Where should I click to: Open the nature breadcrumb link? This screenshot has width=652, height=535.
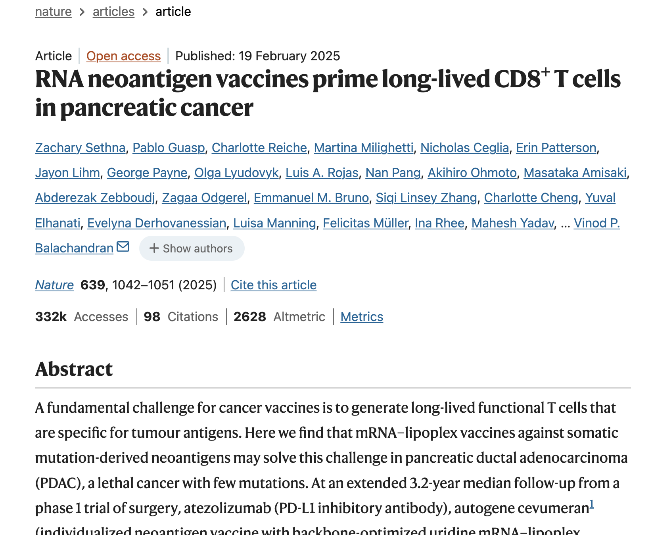coord(54,12)
